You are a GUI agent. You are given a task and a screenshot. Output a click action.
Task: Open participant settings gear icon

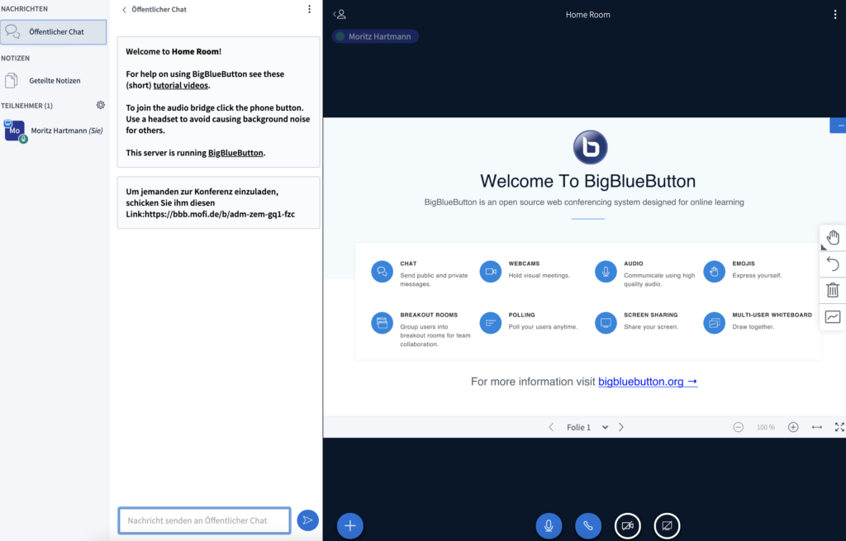click(x=100, y=105)
